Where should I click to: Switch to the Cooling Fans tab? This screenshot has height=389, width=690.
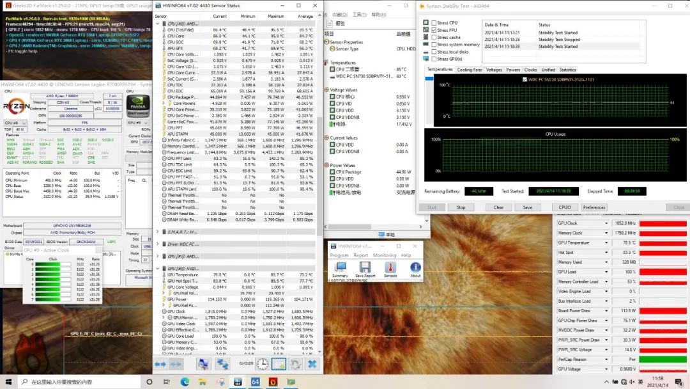(469, 70)
